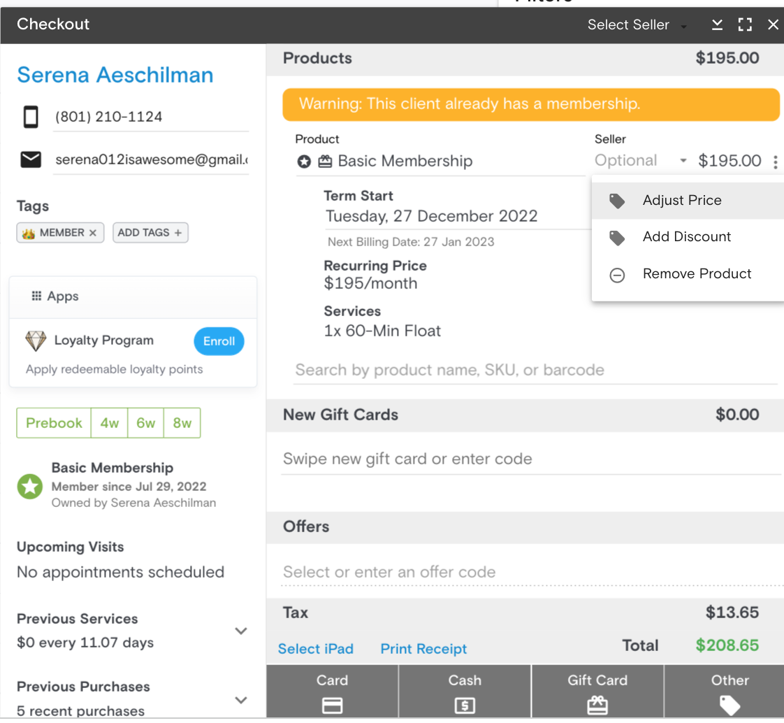
Task: Select the 8w prebook option
Action: [x=182, y=423]
